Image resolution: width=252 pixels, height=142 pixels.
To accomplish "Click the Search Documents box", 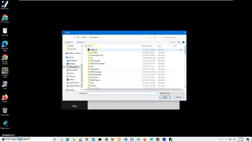I will click(x=171, y=37).
